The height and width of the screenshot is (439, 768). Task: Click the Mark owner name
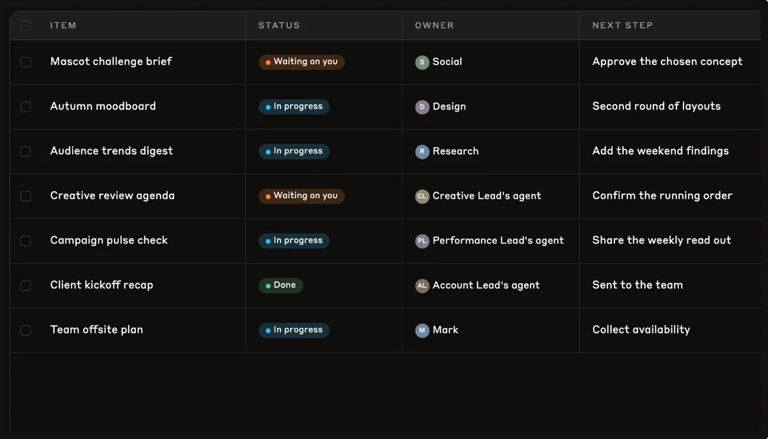pos(445,330)
